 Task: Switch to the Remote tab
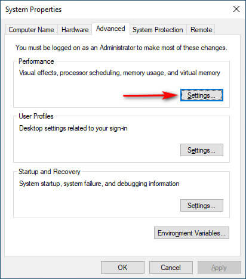201,30
